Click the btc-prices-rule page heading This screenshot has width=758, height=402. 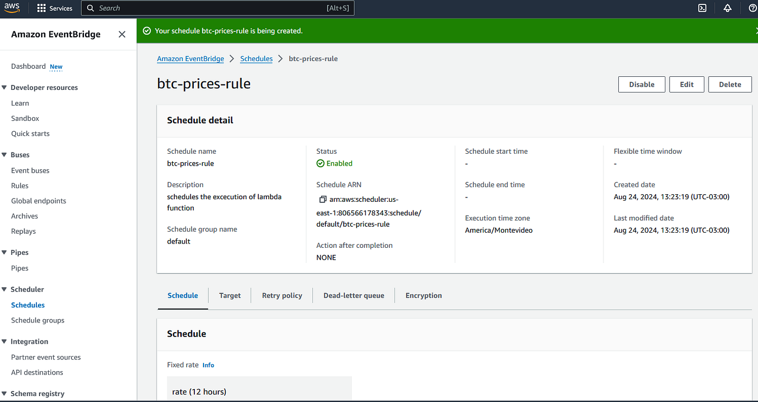tap(204, 84)
